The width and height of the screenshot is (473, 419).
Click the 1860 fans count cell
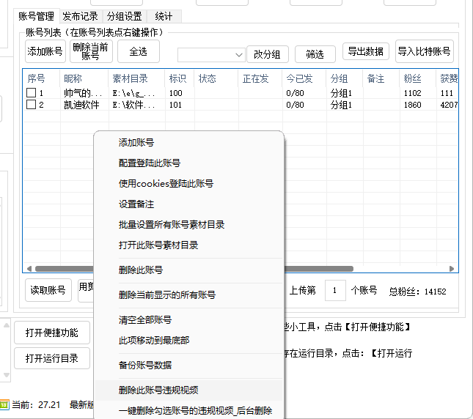click(418, 105)
